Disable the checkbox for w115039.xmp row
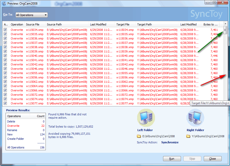The height and width of the screenshot is (166, 230). (5, 51)
